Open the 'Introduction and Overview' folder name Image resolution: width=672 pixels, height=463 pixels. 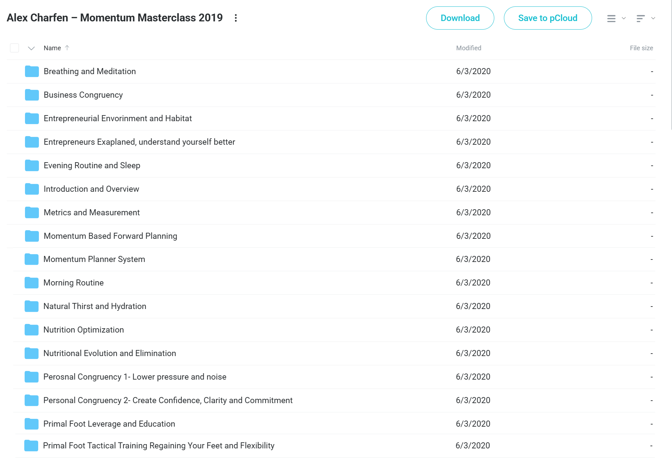click(x=91, y=189)
